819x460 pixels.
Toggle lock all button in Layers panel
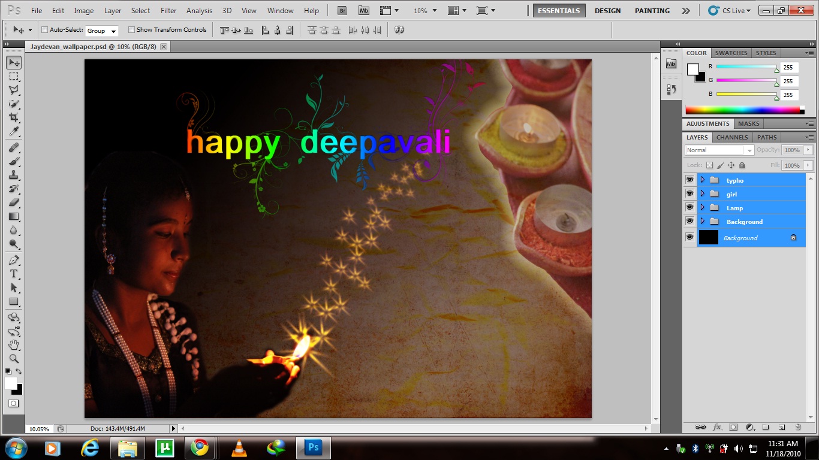742,165
